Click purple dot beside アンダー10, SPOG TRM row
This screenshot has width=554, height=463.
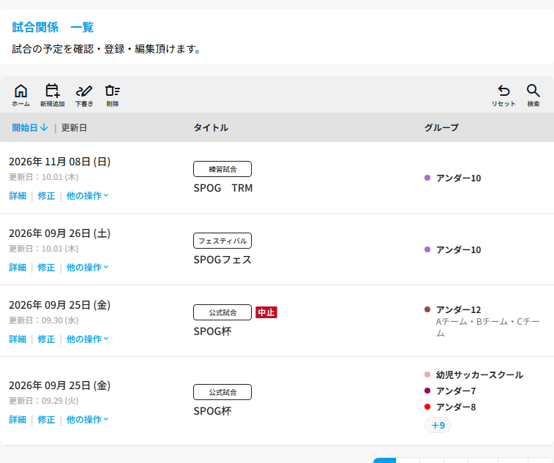pyautogui.click(x=427, y=178)
